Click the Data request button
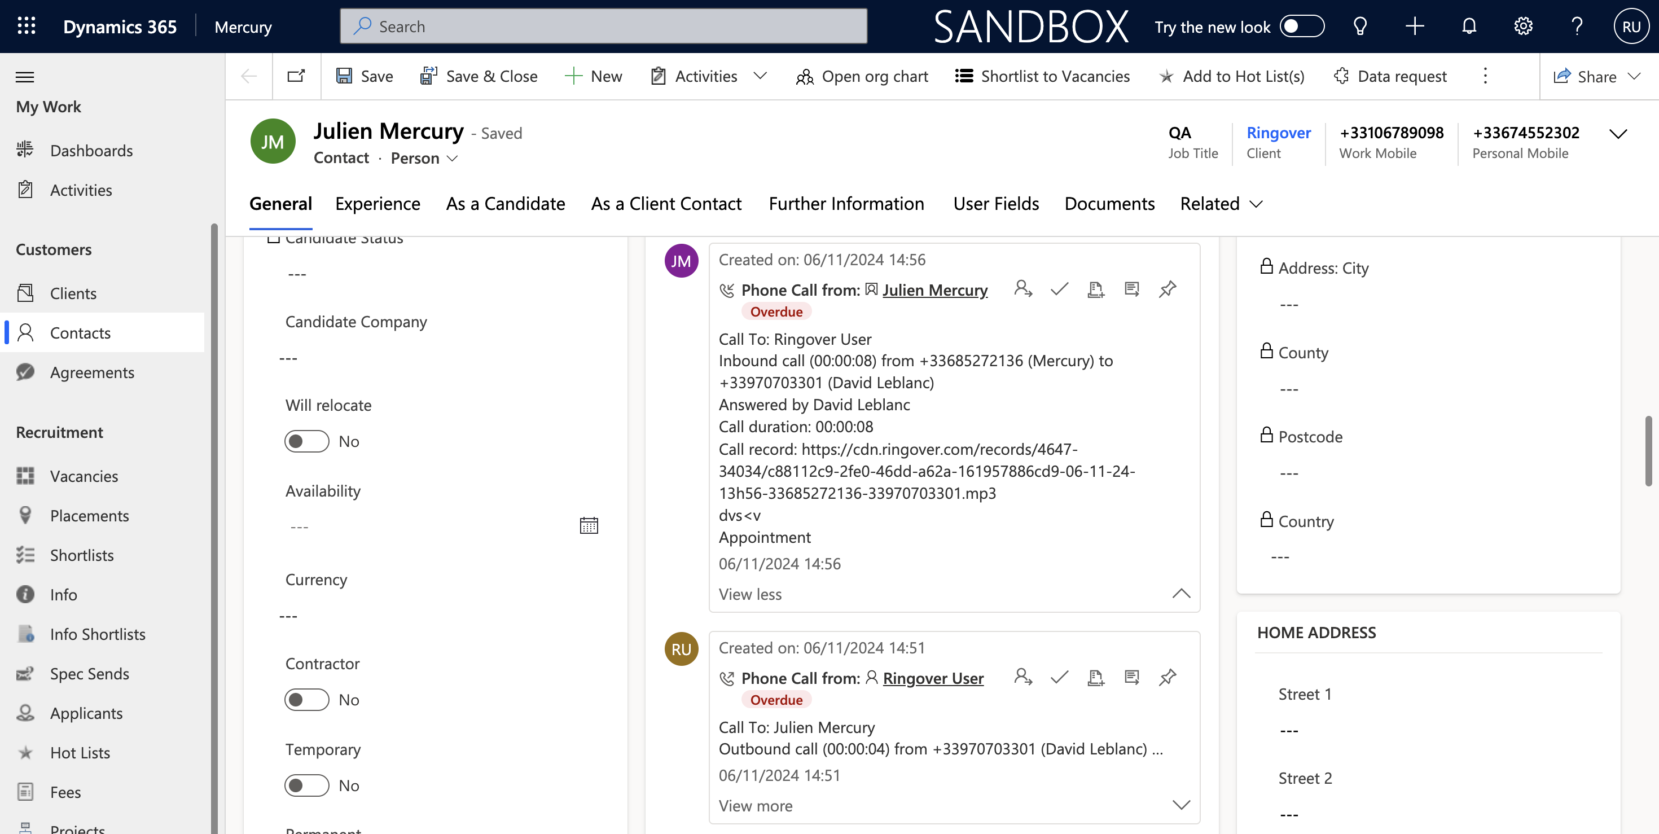This screenshot has width=1659, height=834. [x=1390, y=77]
